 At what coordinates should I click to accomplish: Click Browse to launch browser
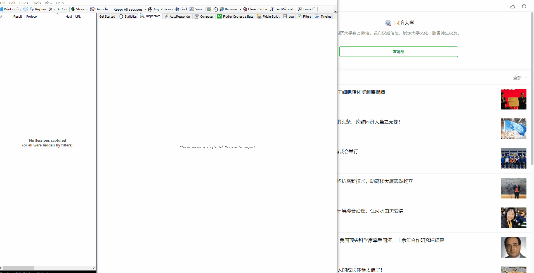point(228,9)
